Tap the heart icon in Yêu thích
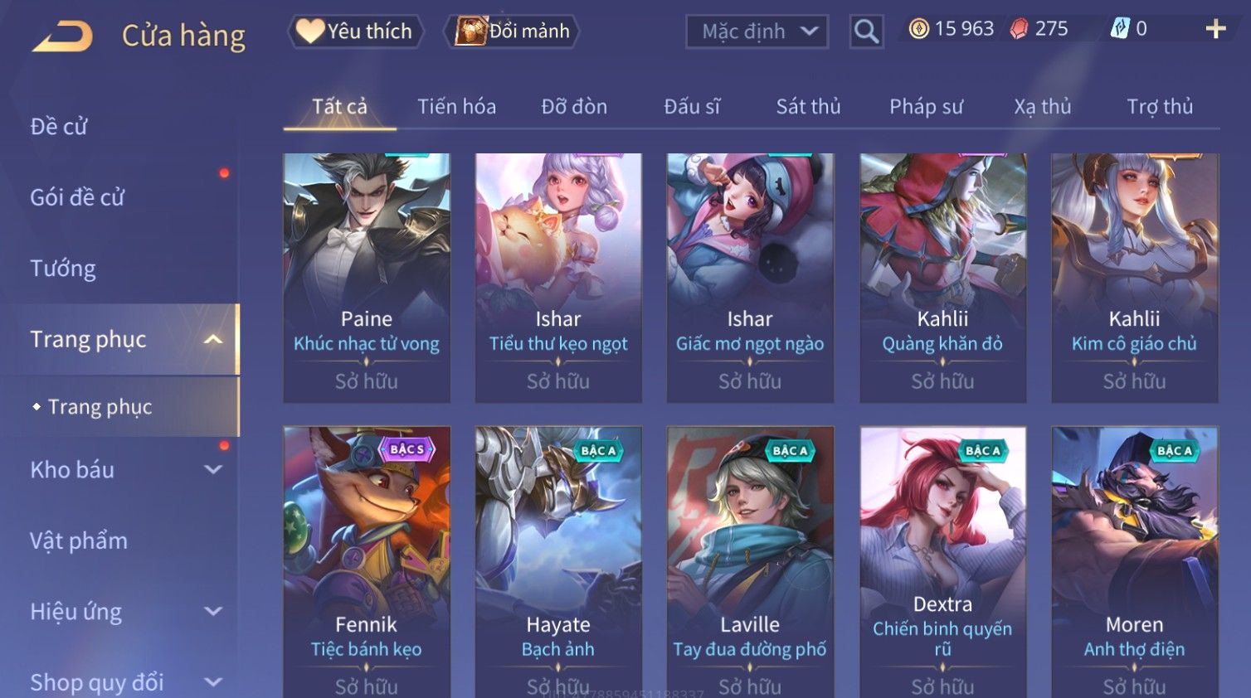This screenshot has width=1251, height=698. [x=309, y=32]
